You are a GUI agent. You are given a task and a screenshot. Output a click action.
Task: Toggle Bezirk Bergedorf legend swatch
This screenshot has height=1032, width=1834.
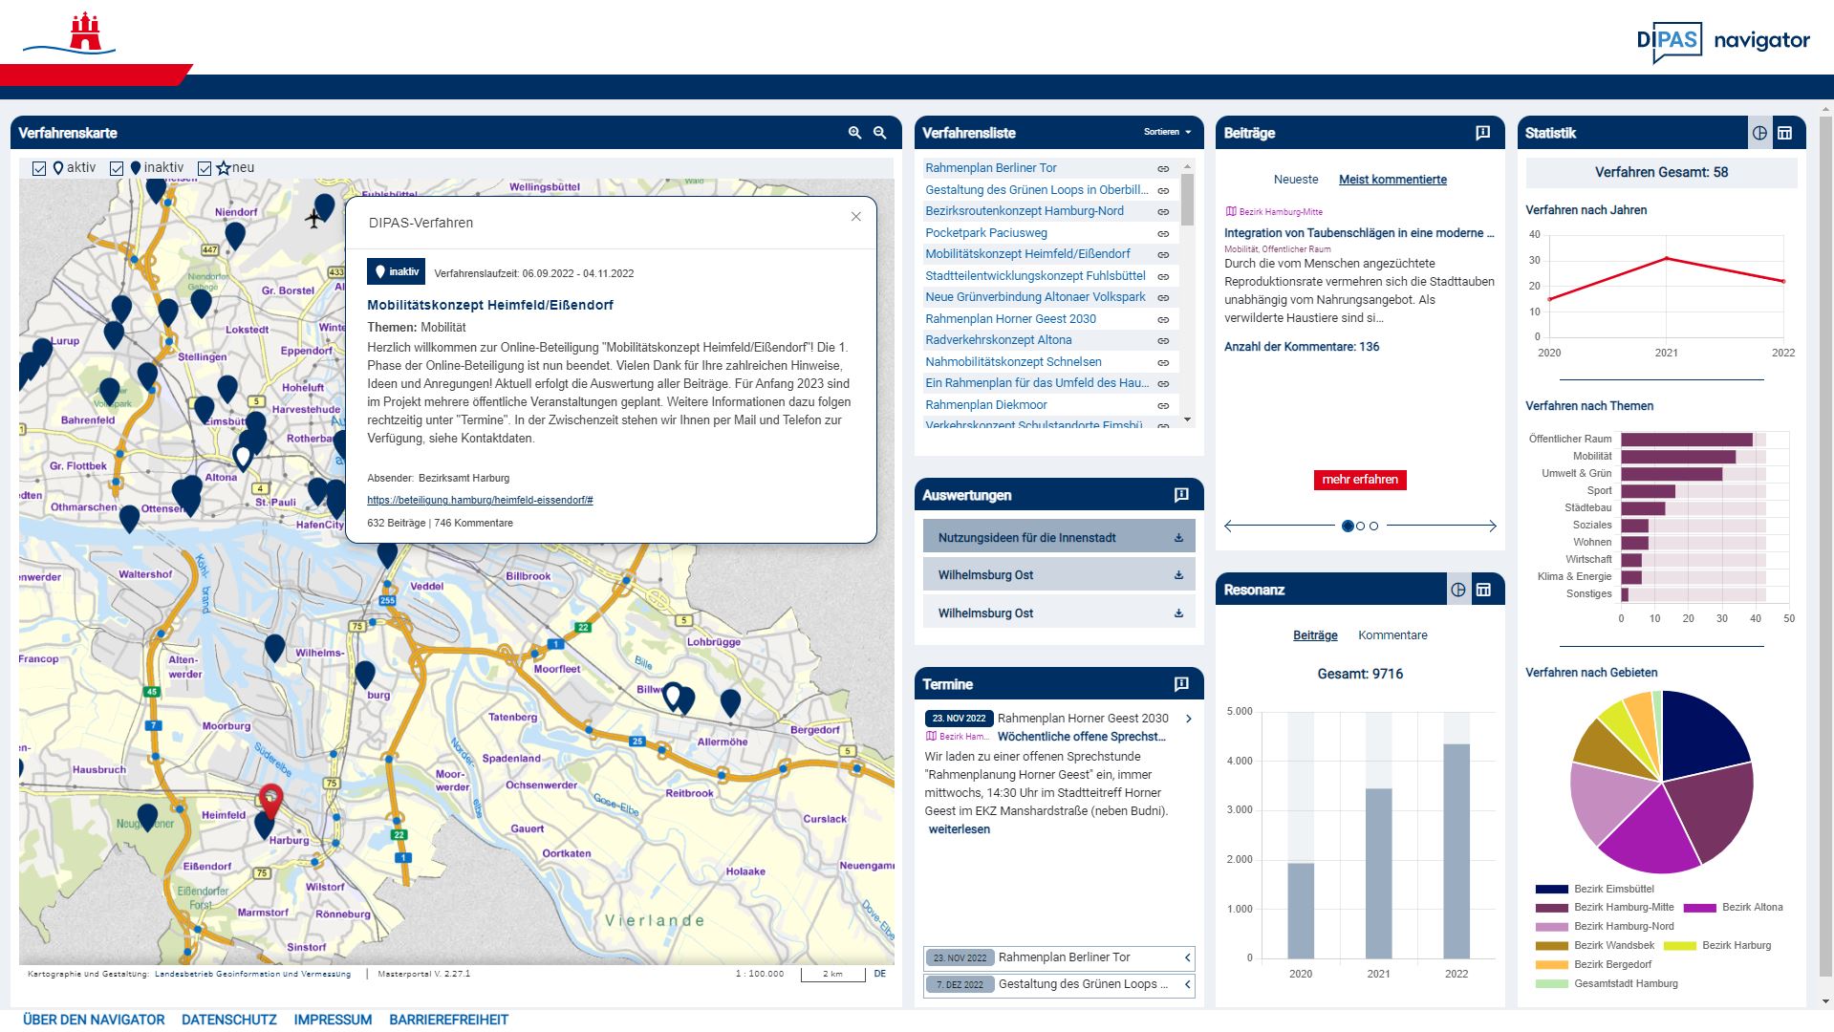pos(1552,966)
